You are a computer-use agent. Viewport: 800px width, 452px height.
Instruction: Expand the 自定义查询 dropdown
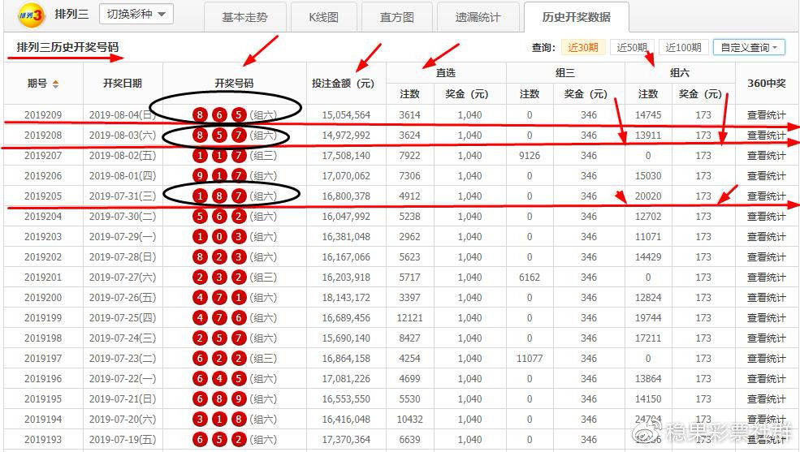coord(749,47)
